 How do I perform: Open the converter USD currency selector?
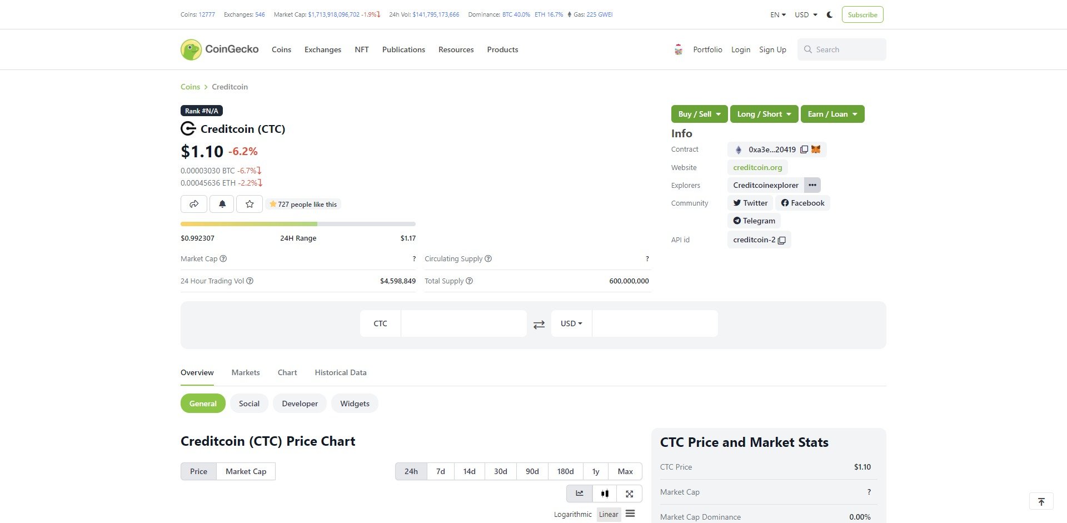point(571,323)
